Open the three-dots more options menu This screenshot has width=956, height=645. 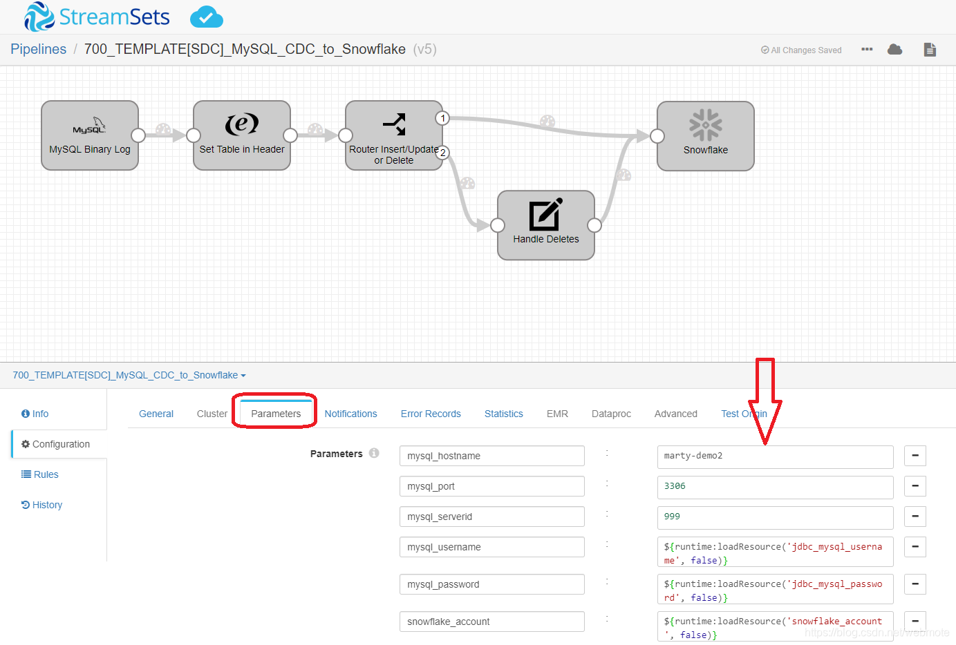point(867,50)
